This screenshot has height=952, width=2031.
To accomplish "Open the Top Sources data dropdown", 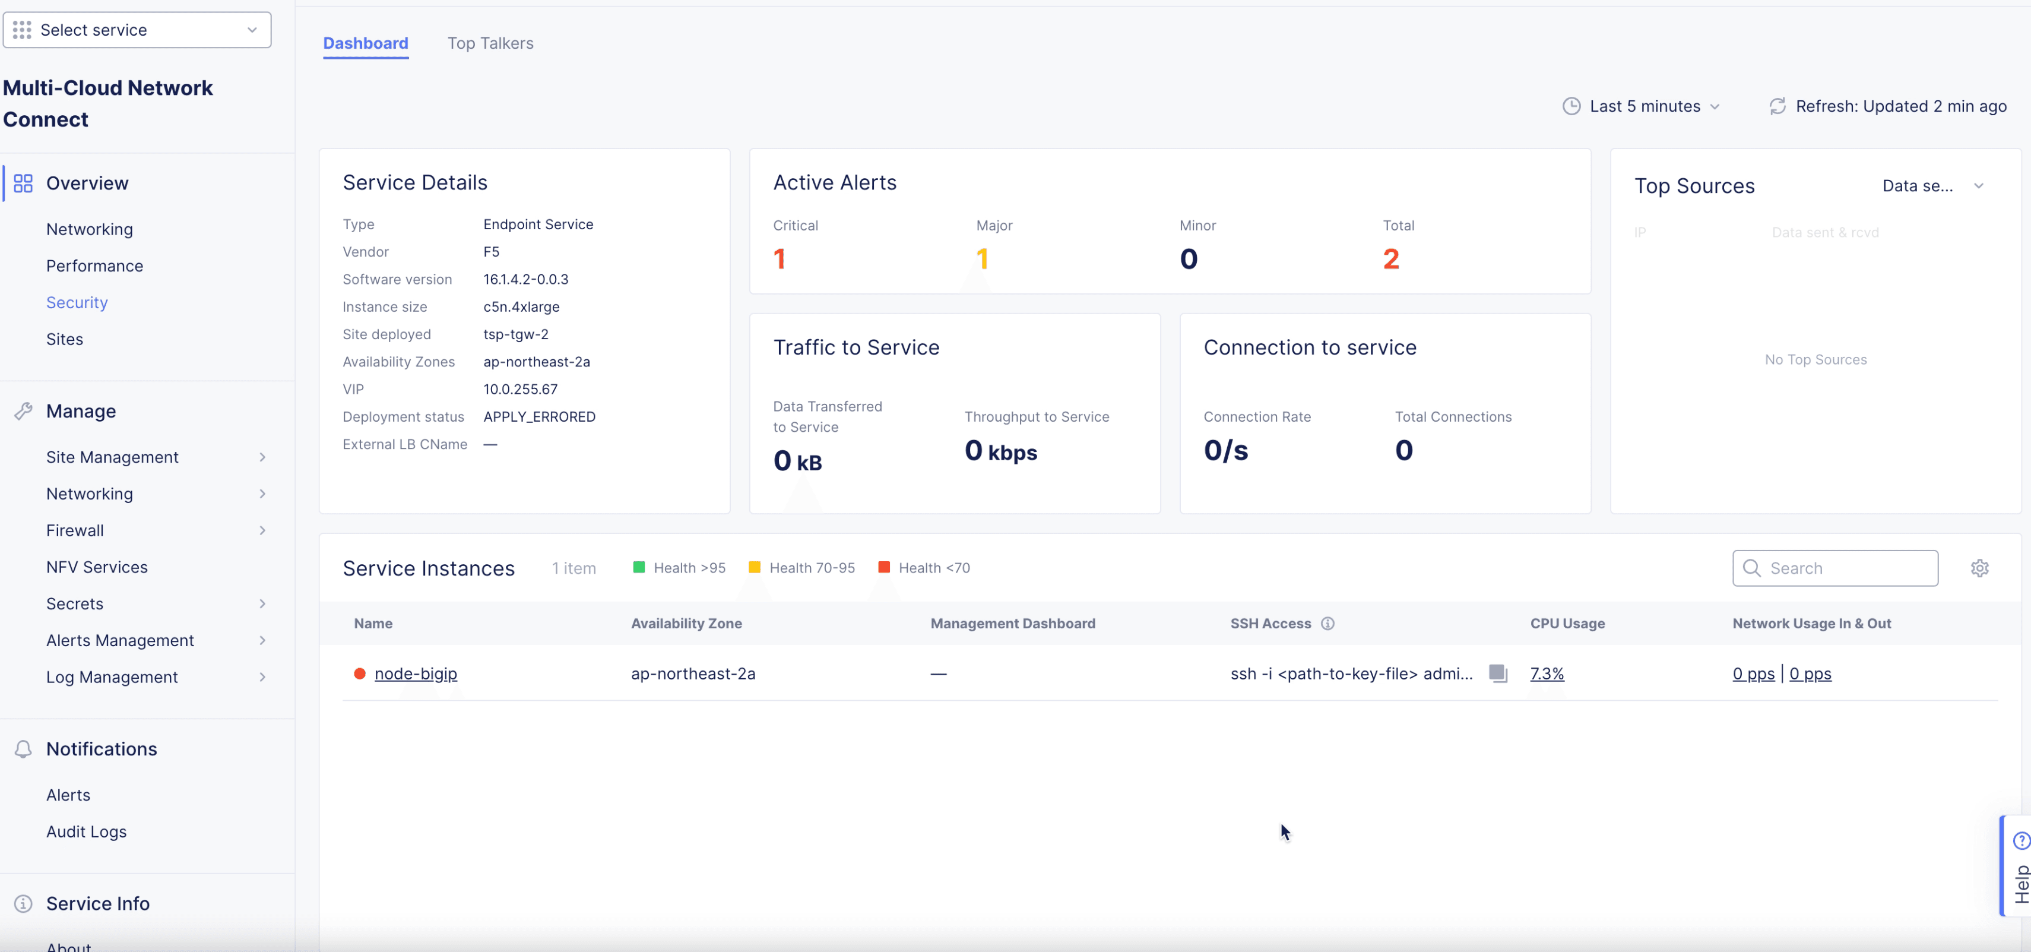I will (1932, 185).
